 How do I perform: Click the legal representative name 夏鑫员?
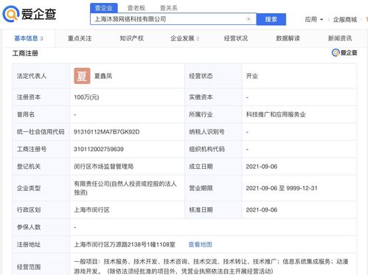pyautogui.click(x=103, y=76)
